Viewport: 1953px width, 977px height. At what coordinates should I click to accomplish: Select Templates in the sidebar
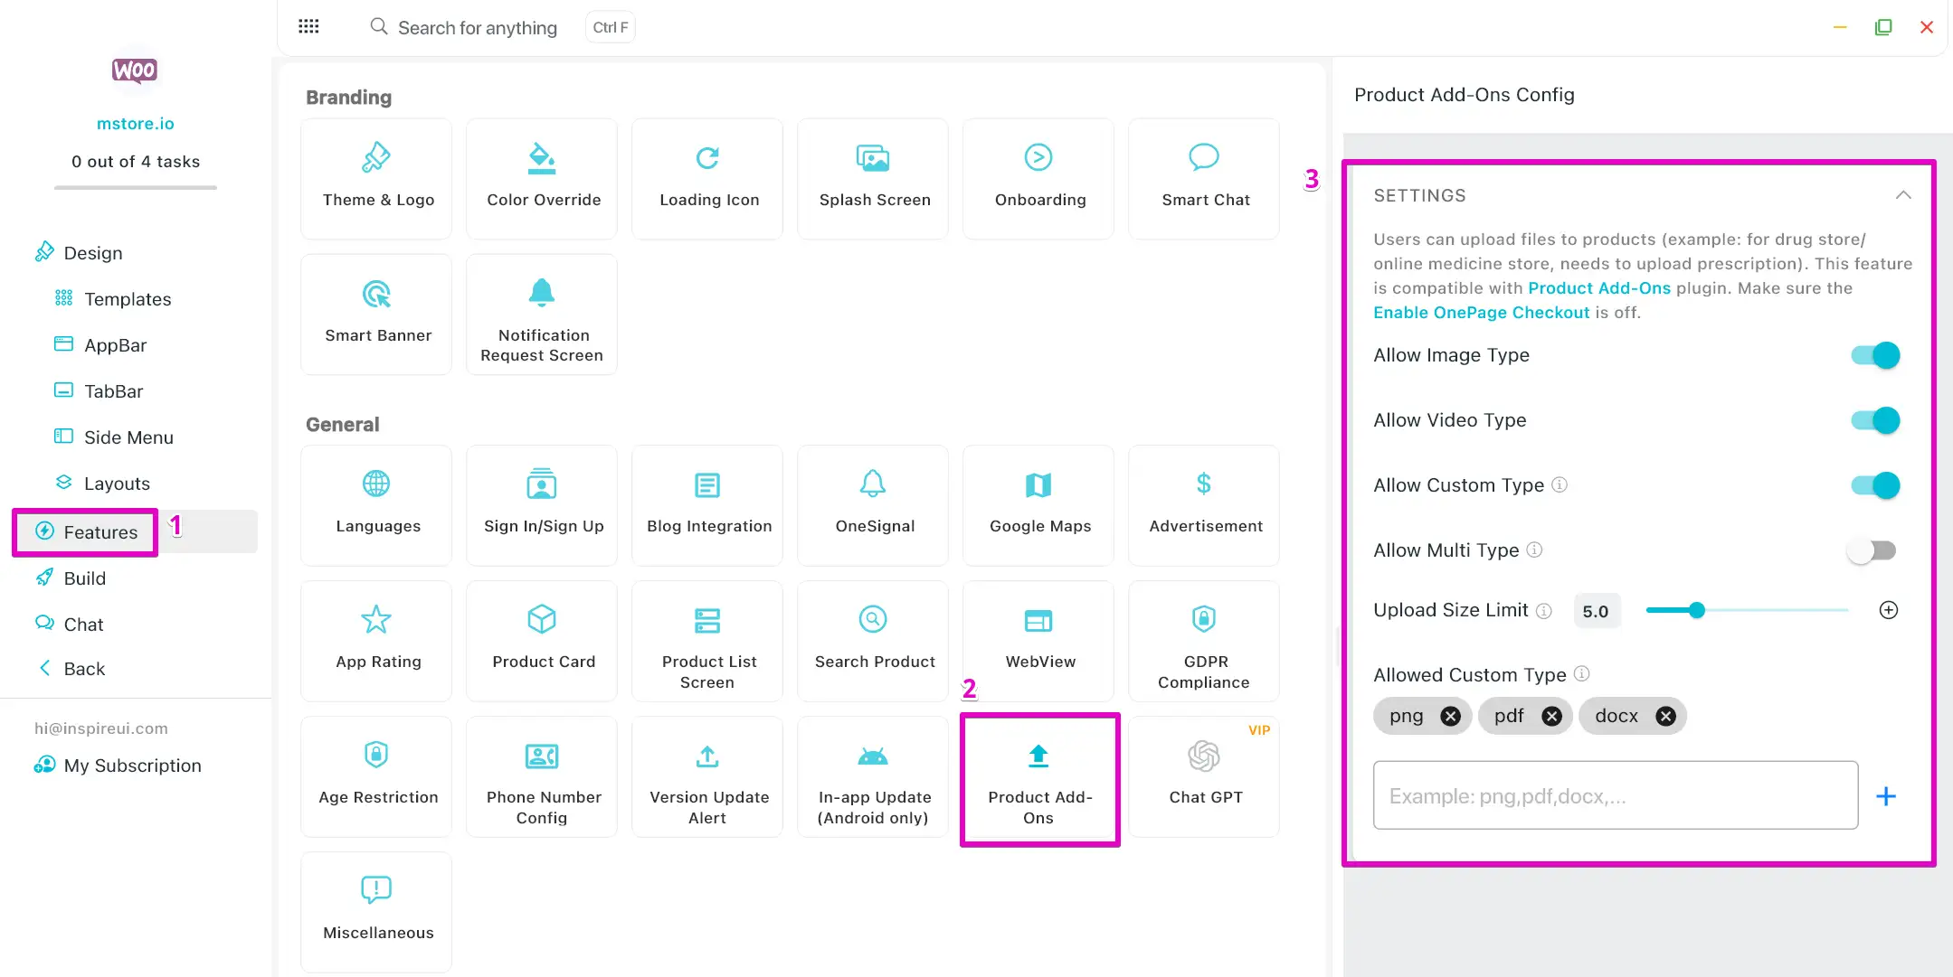coord(127,299)
